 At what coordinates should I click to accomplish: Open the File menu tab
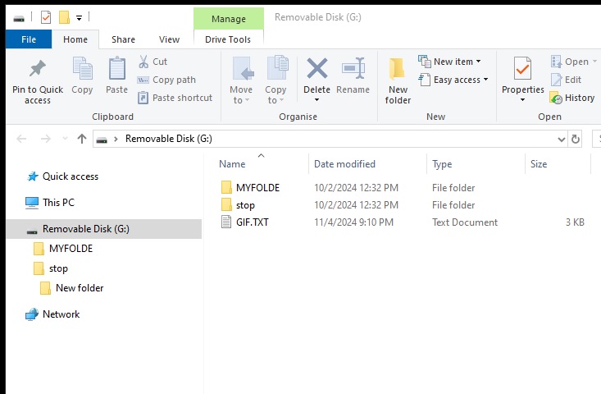pyautogui.click(x=28, y=39)
